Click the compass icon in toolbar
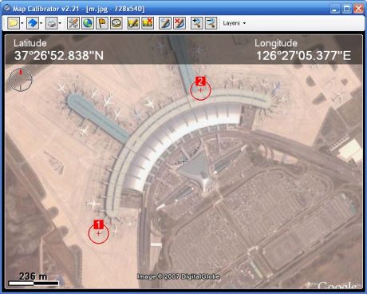The height and width of the screenshot is (294, 367). [x=116, y=23]
